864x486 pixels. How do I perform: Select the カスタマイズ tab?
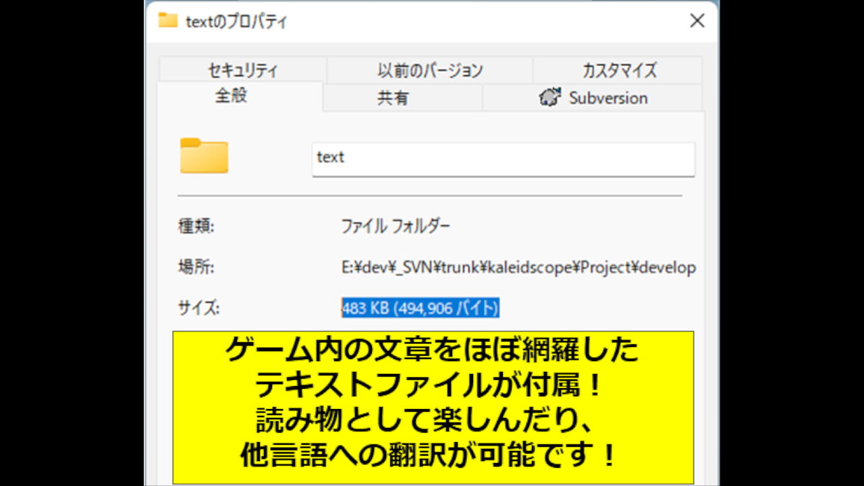[619, 70]
